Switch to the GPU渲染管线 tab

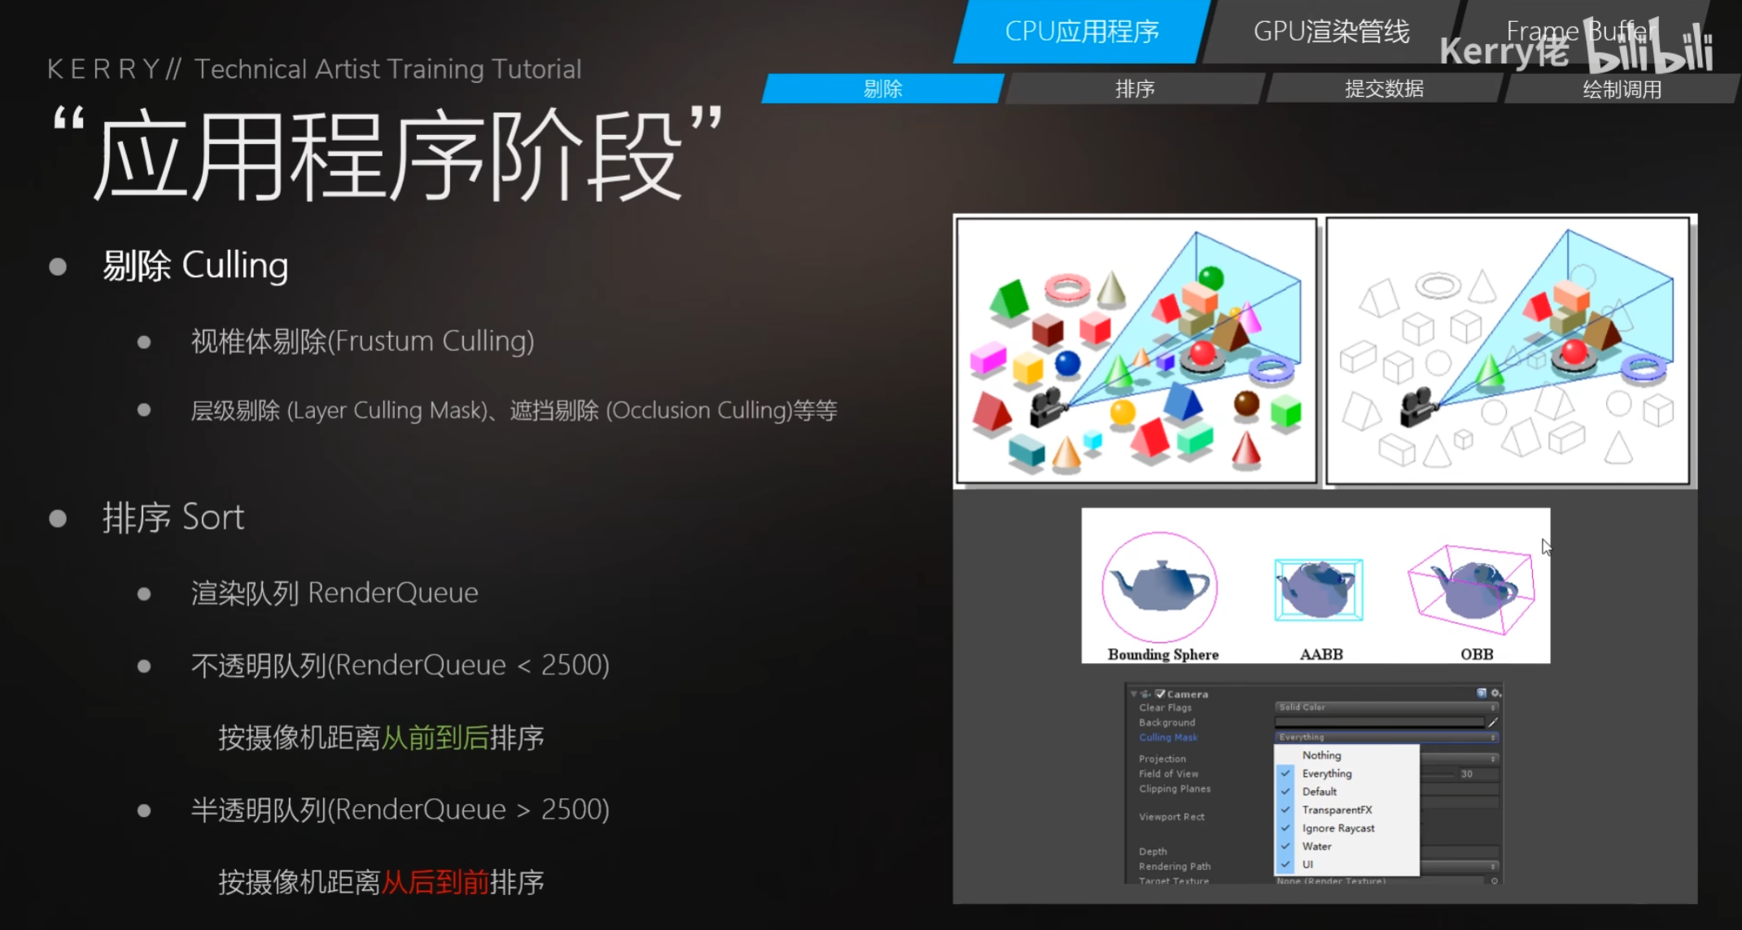click(1331, 32)
